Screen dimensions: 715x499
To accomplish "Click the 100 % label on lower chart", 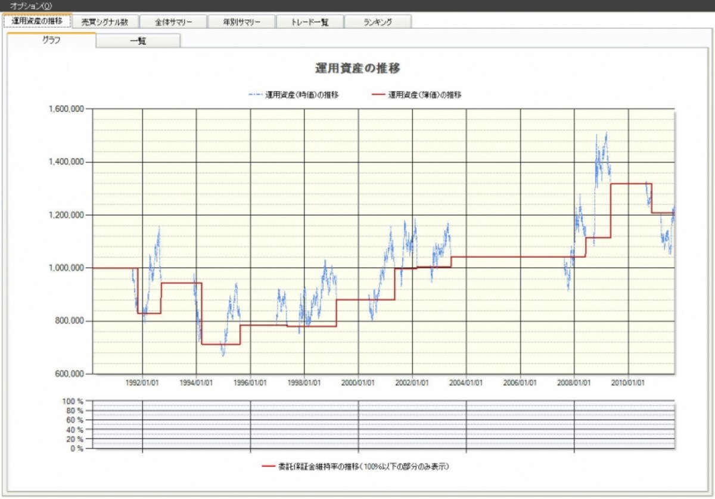I will [x=73, y=401].
